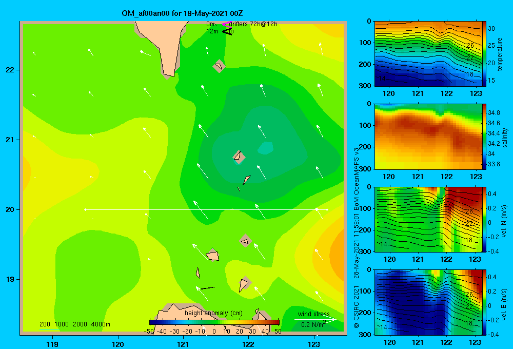Click the vel. E color scale bar
Screen dimensions: 513x349
pyautogui.click(x=484, y=302)
